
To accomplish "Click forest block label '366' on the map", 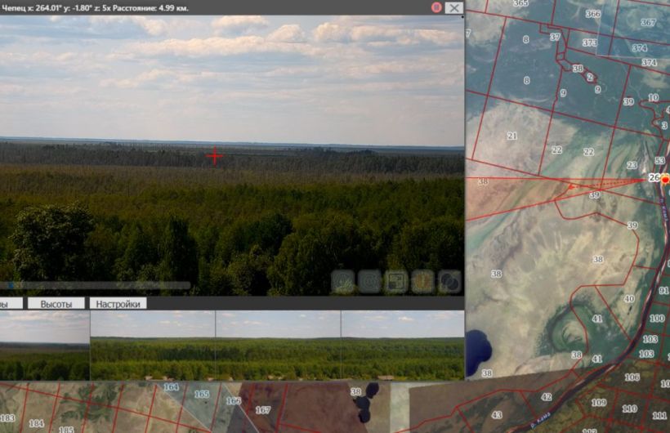I will click(x=592, y=14).
